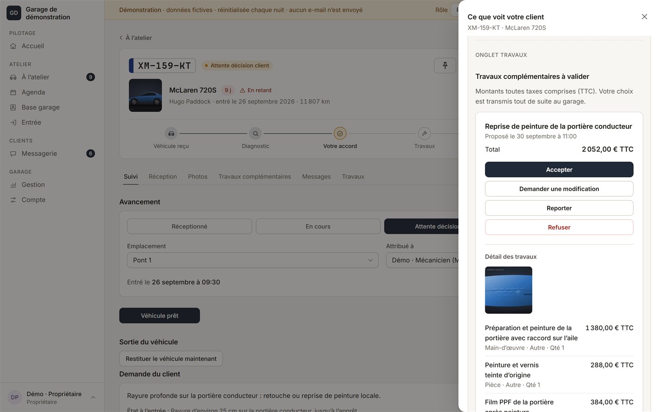Click the Gestion chart icon

(x=13, y=185)
